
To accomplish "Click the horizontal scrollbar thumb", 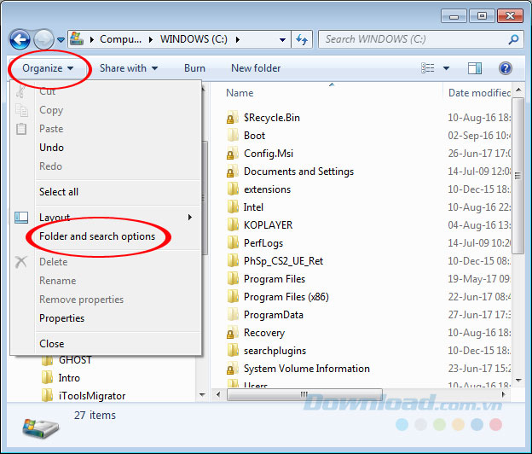I will [304, 394].
